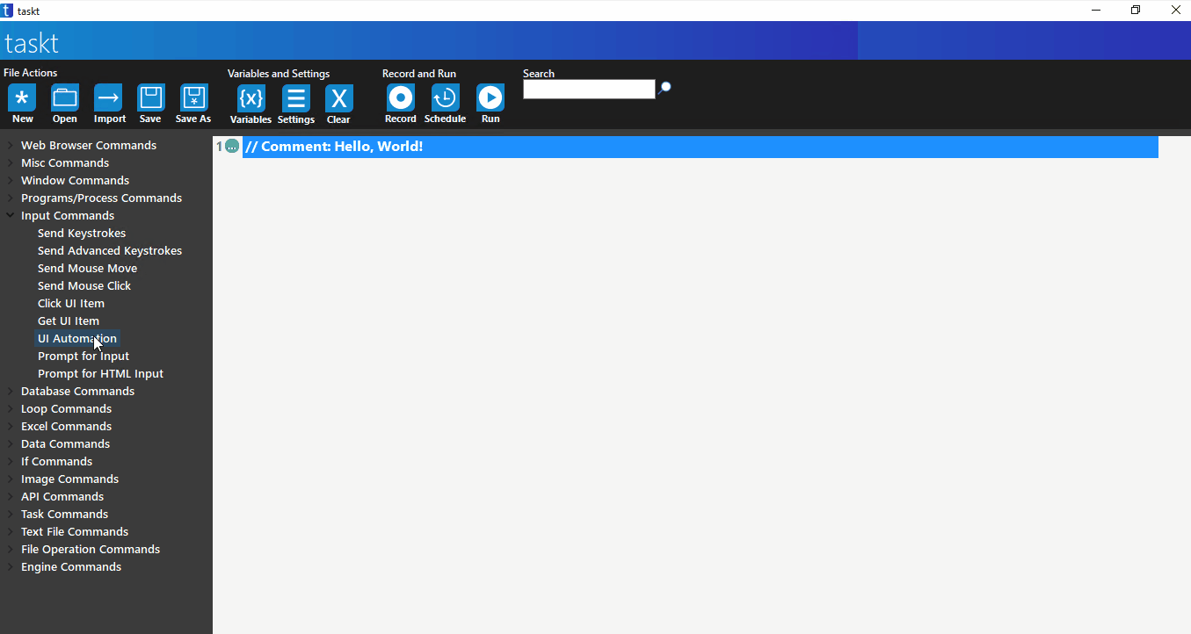Screen dimensions: 1191x634
Task: Click Image Commands label
Action: (69, 479)
